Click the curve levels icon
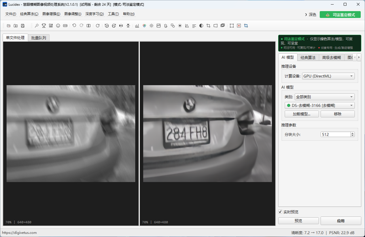The width and height of the screenshot is (365, 237). [187, 26]
